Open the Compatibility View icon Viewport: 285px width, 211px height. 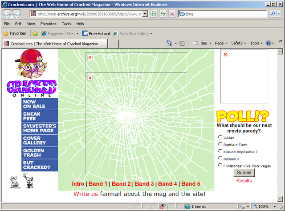154,14
